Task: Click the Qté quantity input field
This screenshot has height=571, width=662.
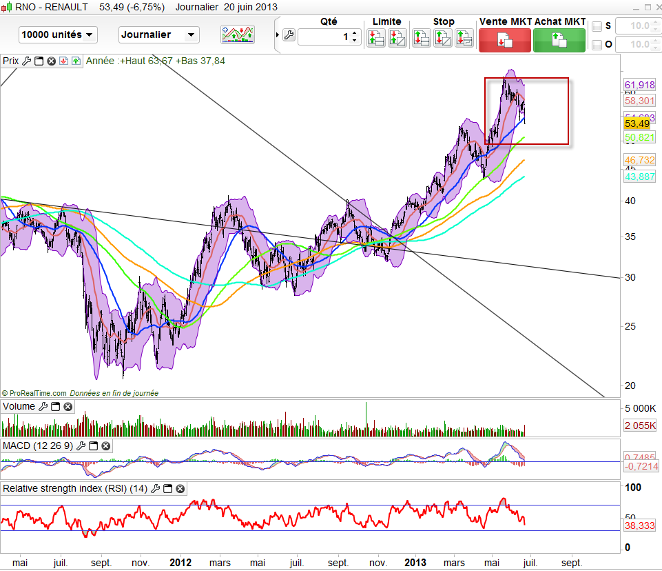Action: point(324,37)
